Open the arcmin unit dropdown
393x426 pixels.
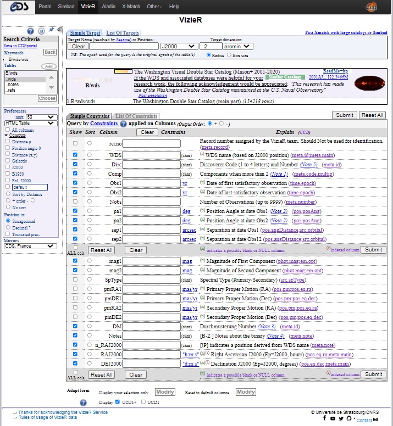(237, 47)
